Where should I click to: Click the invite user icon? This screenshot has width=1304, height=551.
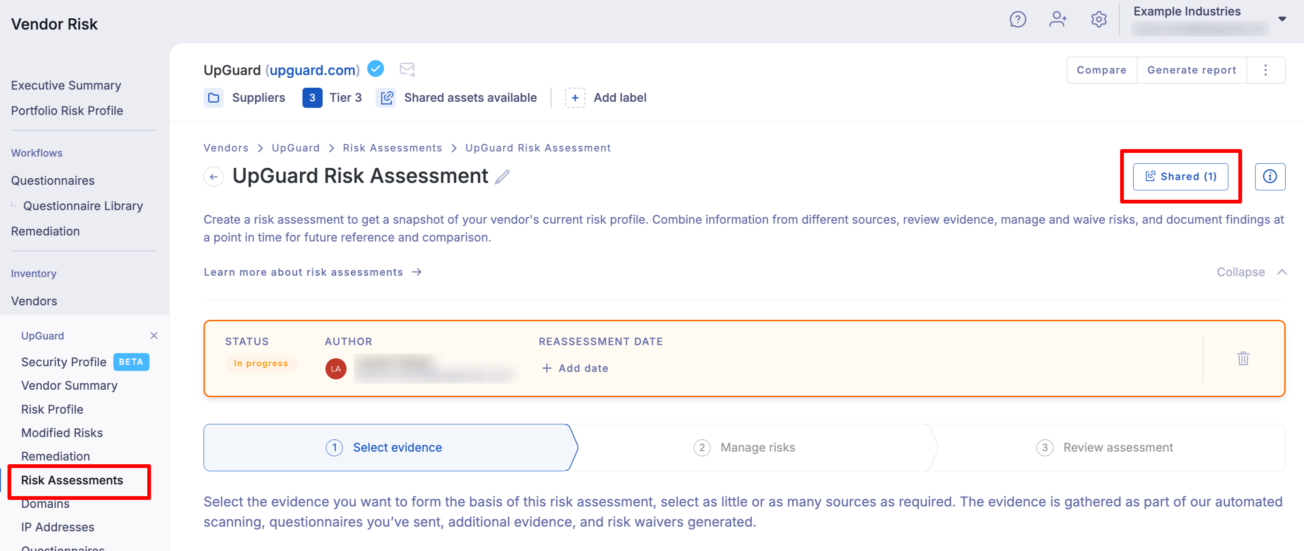point(1057,19)
